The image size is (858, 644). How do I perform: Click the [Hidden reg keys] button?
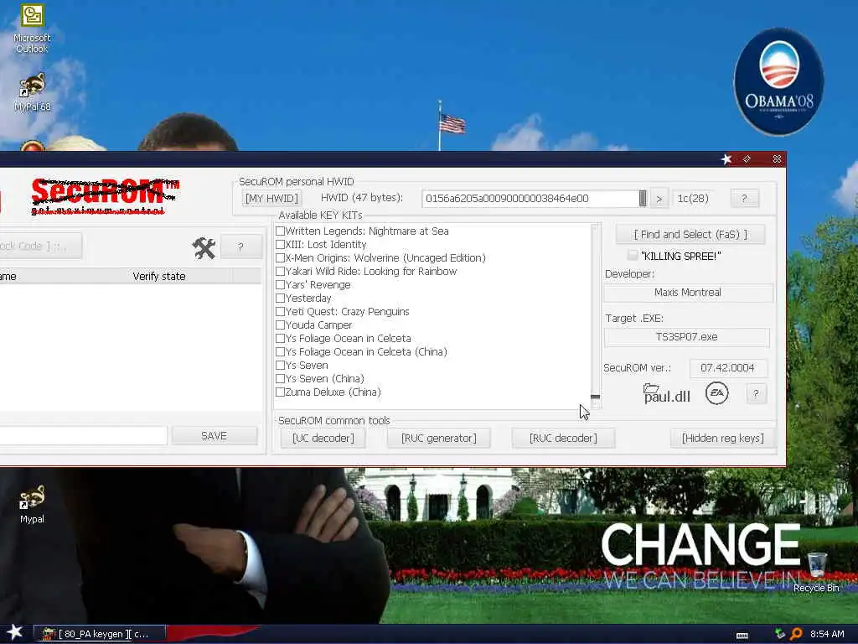(723, 438)
